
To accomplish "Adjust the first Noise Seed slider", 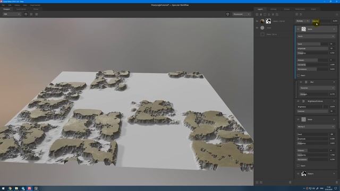I will point(312,44).
